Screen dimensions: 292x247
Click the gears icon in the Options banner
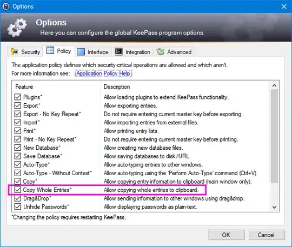(17, 28)
